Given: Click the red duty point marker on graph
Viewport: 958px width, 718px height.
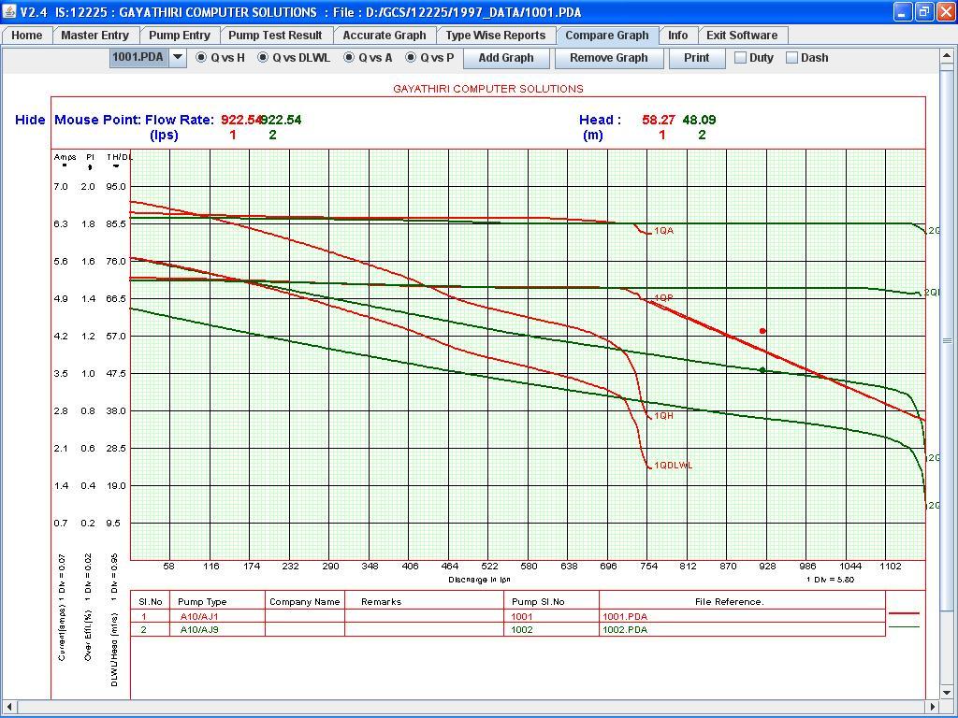Looking at the screenshot, I should point(762,331).
